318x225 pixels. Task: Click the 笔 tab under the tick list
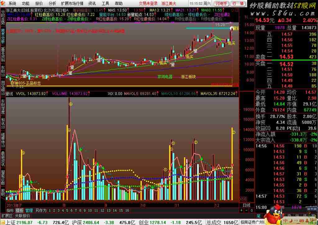coord(259,216)
